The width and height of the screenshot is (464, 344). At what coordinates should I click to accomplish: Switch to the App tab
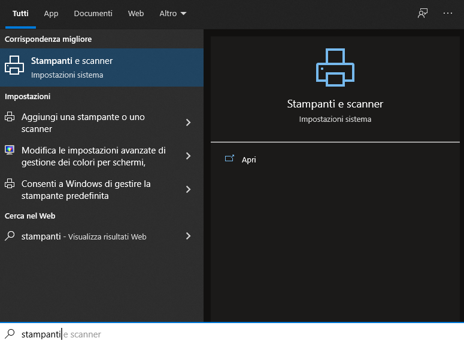(51, 14)
